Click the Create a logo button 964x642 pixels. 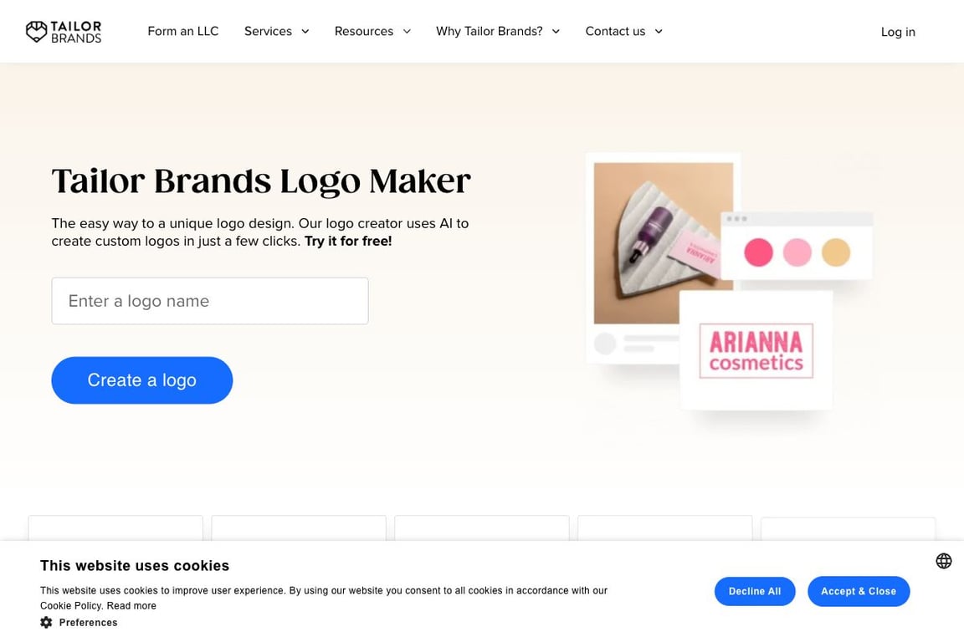click(142, 380)
